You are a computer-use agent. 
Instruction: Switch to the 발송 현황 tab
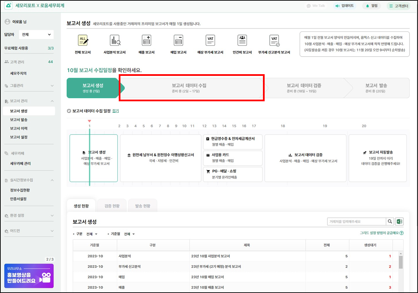[x=142, y=206]
